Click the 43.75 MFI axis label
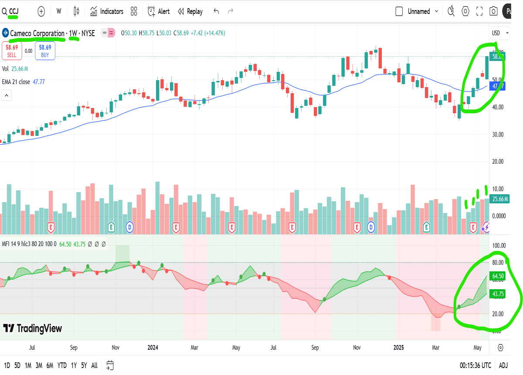This screenshot has height=375, width=523. pos(498,294)
